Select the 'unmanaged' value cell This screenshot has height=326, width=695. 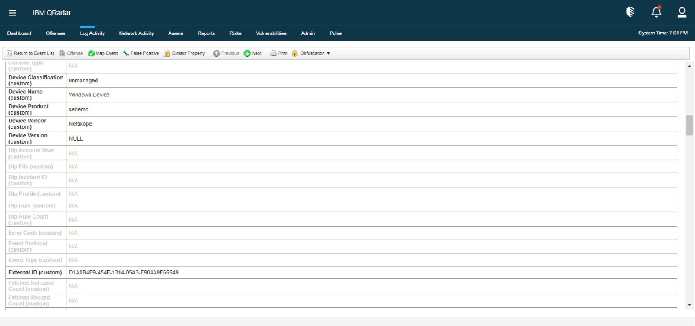coord(371,80)
